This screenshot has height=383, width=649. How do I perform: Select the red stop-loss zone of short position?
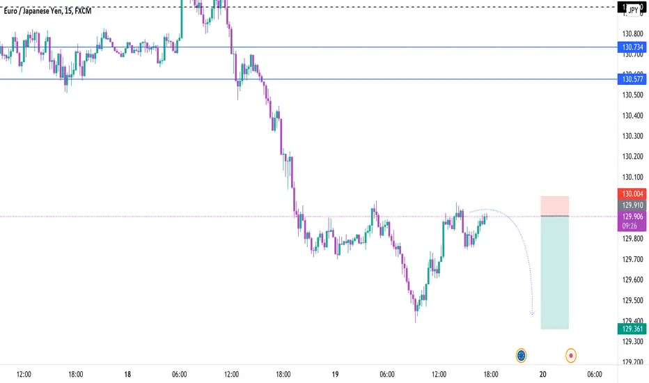(554, 206)
